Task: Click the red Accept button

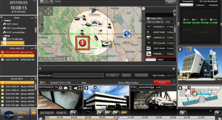Action: tap(162, 83)
